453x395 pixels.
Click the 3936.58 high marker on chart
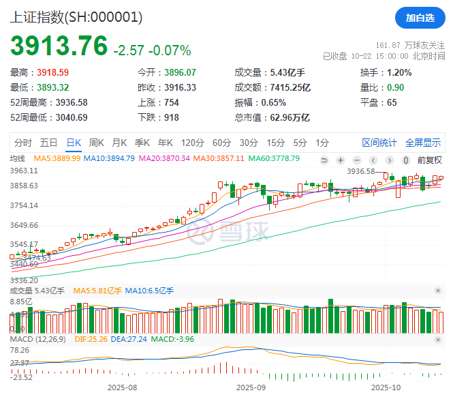click(x=361, y=172)
